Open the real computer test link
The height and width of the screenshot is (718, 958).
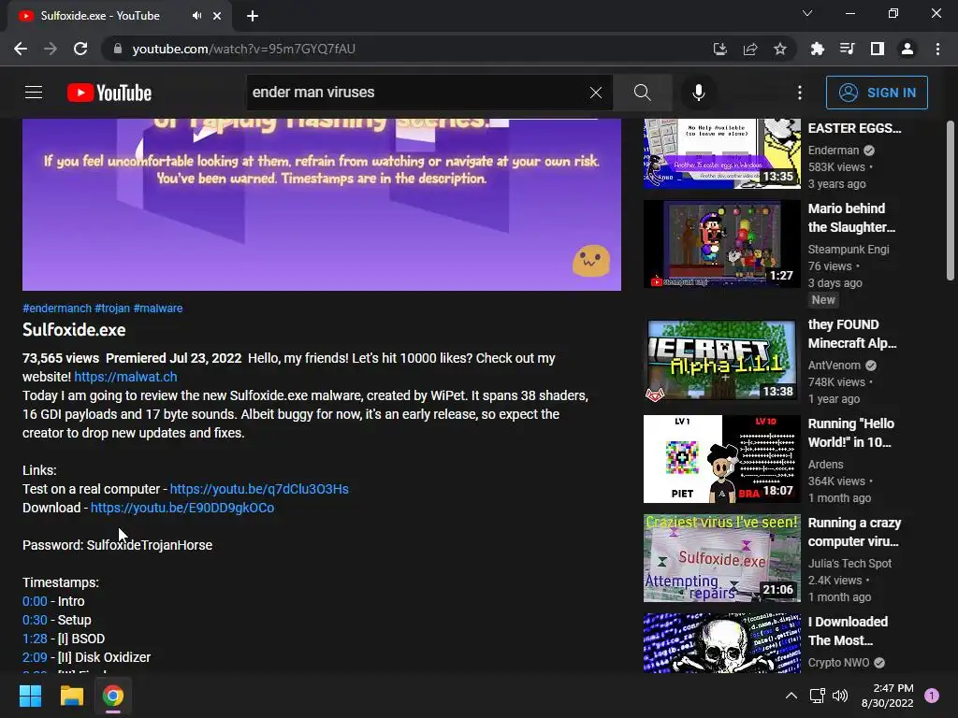point(259,489)
